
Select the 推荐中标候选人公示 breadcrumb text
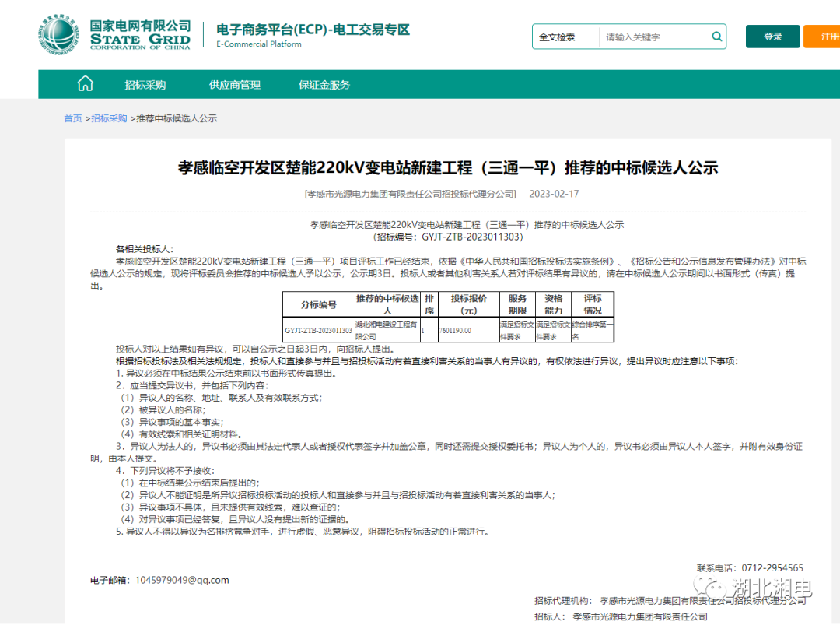coord(176,118)
